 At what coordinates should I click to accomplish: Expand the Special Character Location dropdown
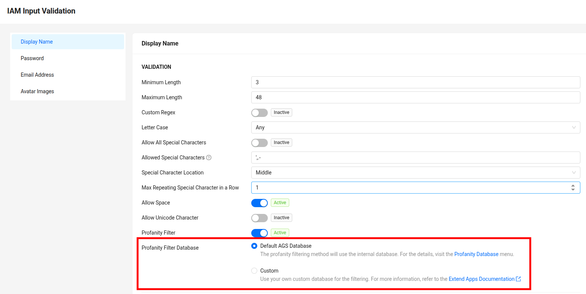(415, 173)
